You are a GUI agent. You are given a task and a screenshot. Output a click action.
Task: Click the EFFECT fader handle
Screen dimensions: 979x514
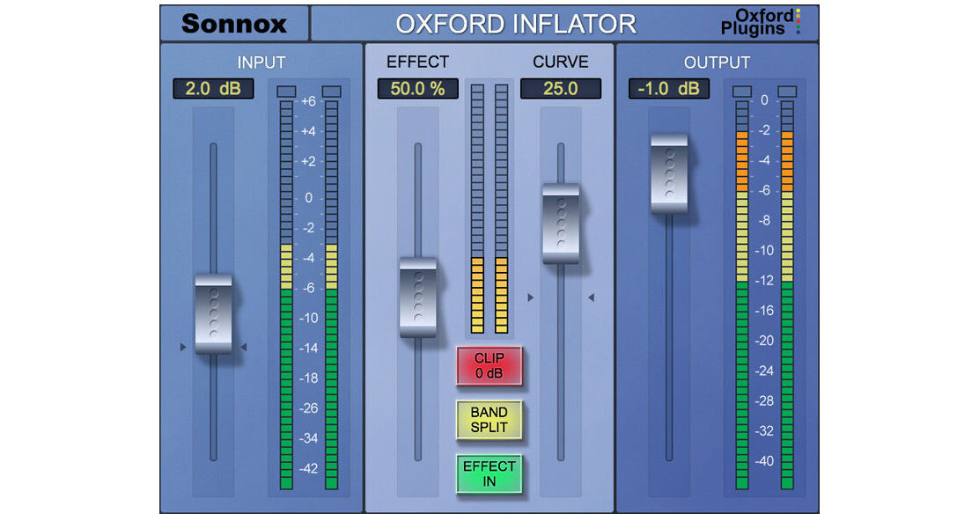click(417, 297)
